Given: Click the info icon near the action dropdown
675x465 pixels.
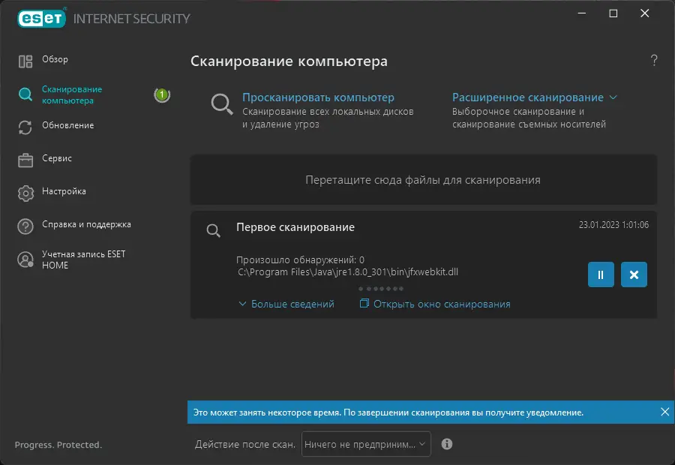Looking at the screenshot, I should (447, 444).
